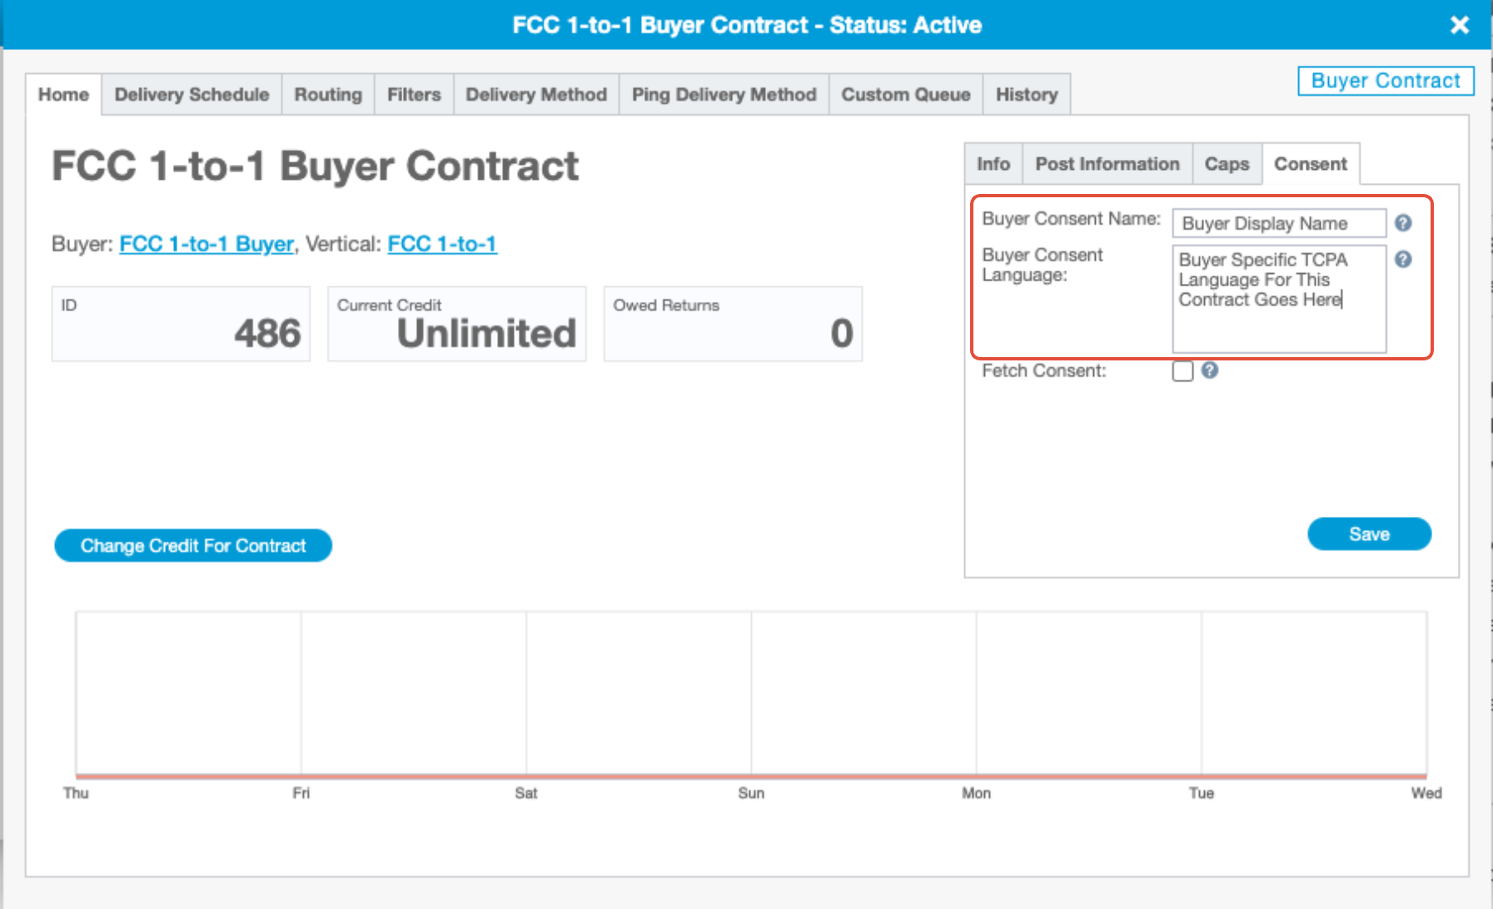The image size is (1493, 909).
Task: Open the Filters tab
Action: [x=414, y=95]
